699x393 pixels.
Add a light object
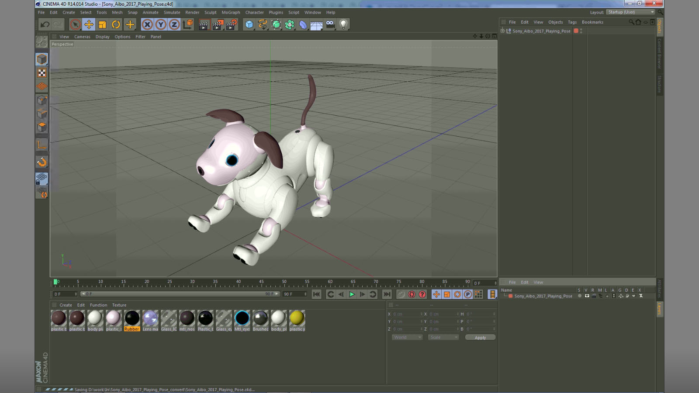coord(344,24)
